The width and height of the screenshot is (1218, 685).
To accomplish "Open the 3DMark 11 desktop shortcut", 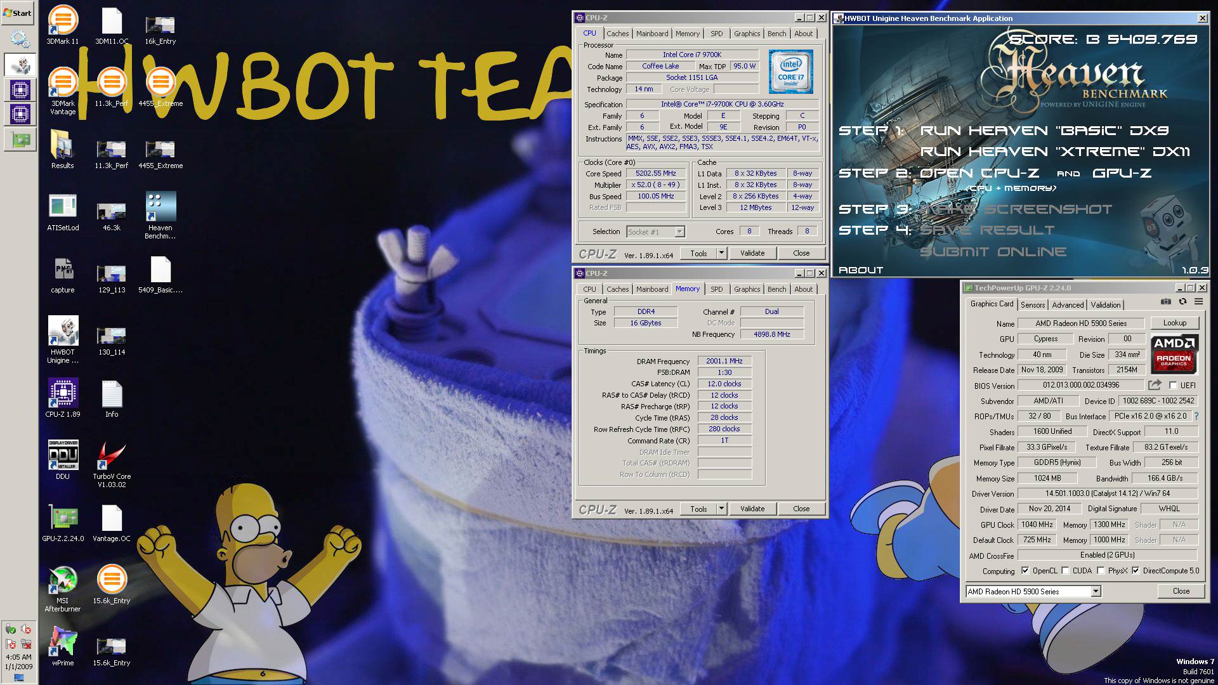I will [63, 25].
